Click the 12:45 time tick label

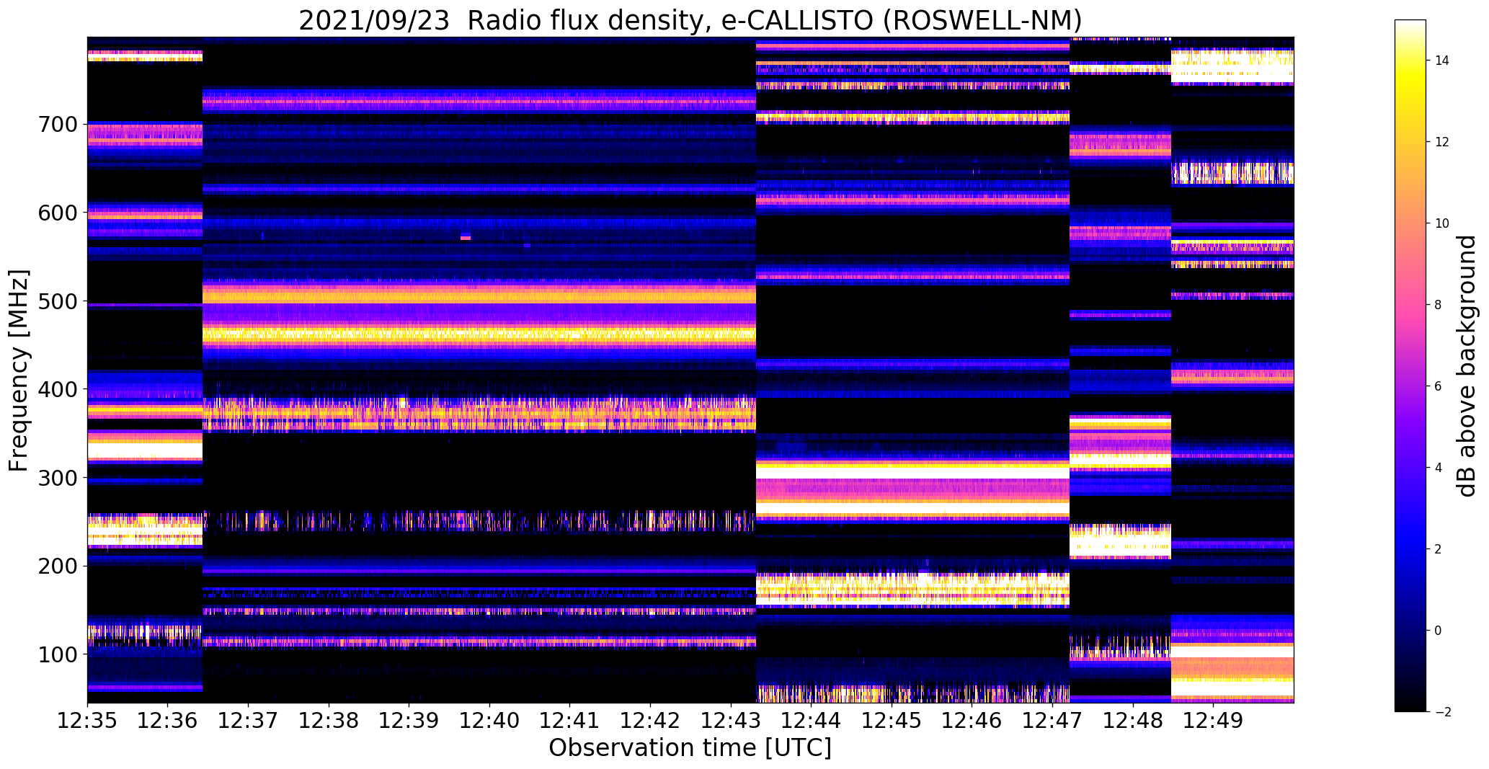pos(892,720)
